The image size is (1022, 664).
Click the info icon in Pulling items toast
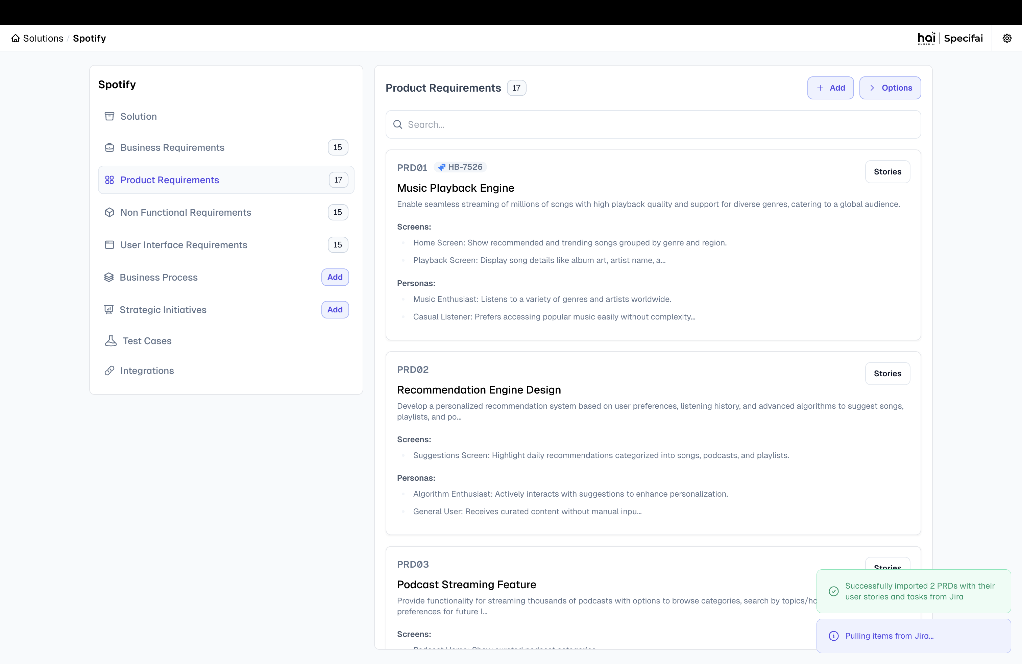(x=833, y=636)
